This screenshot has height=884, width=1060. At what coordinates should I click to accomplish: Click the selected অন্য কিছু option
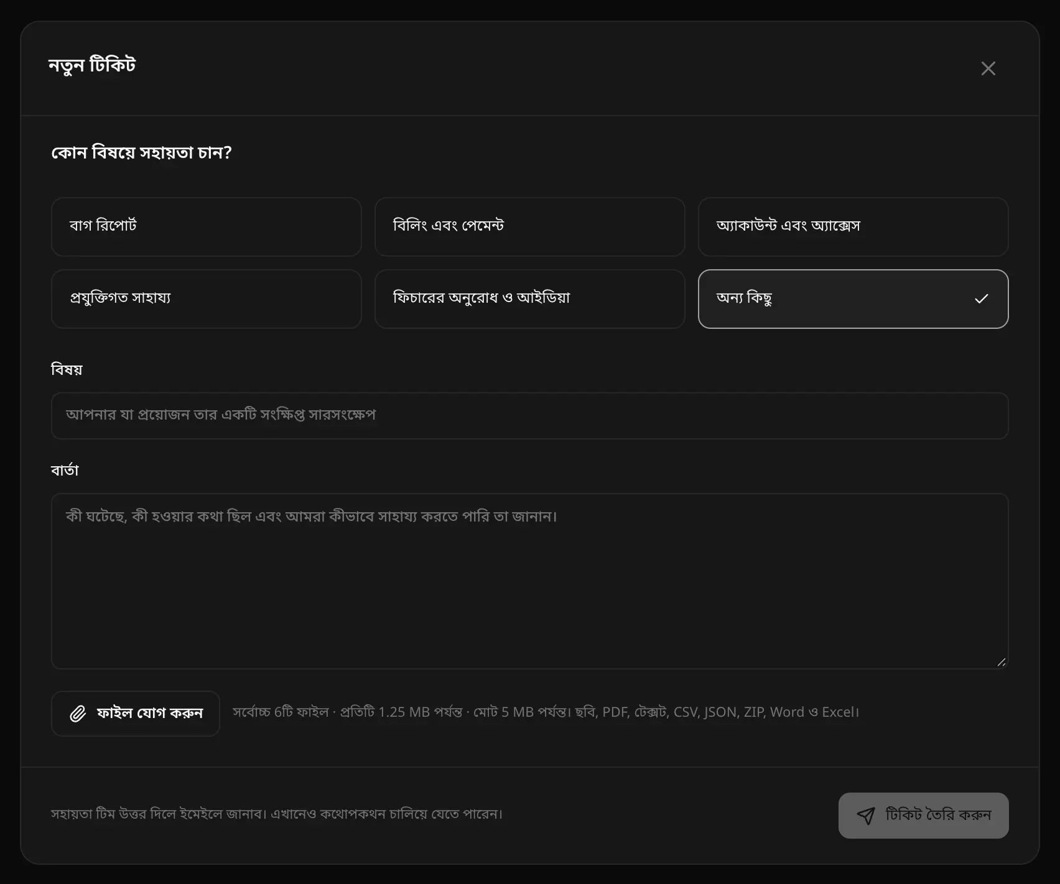(853, 299)
